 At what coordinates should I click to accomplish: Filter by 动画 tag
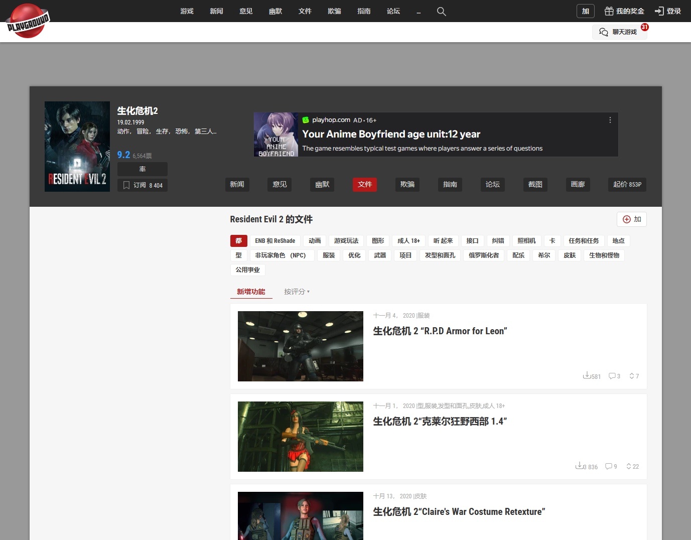(315, 241)
